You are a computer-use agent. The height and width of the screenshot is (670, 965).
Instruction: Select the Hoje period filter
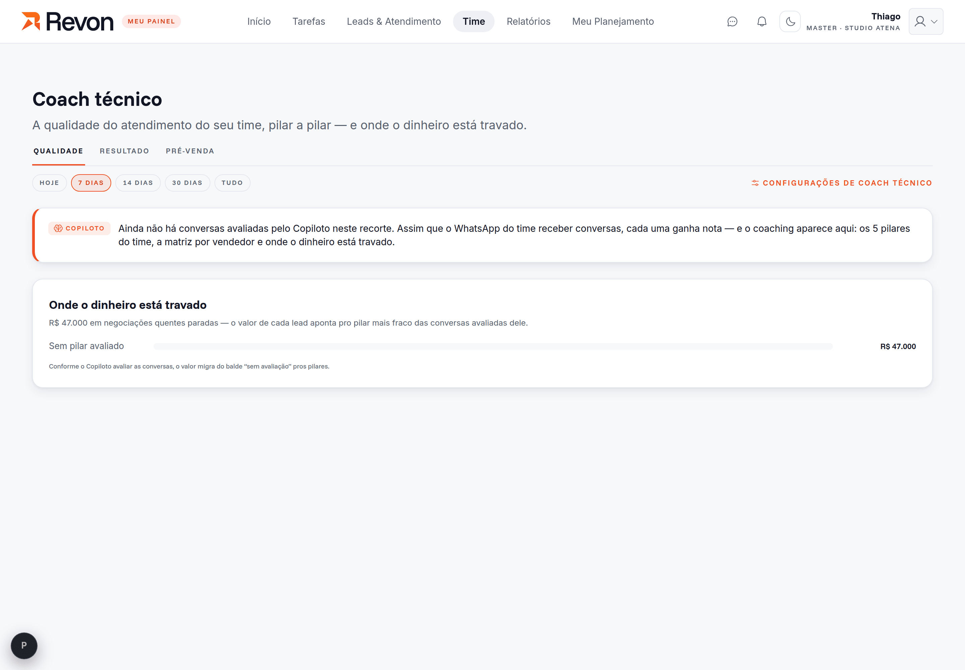(50, 183)
